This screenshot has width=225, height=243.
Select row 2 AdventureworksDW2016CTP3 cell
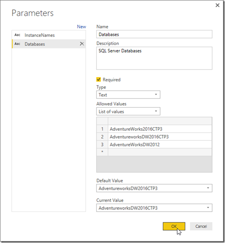(160, 137)
